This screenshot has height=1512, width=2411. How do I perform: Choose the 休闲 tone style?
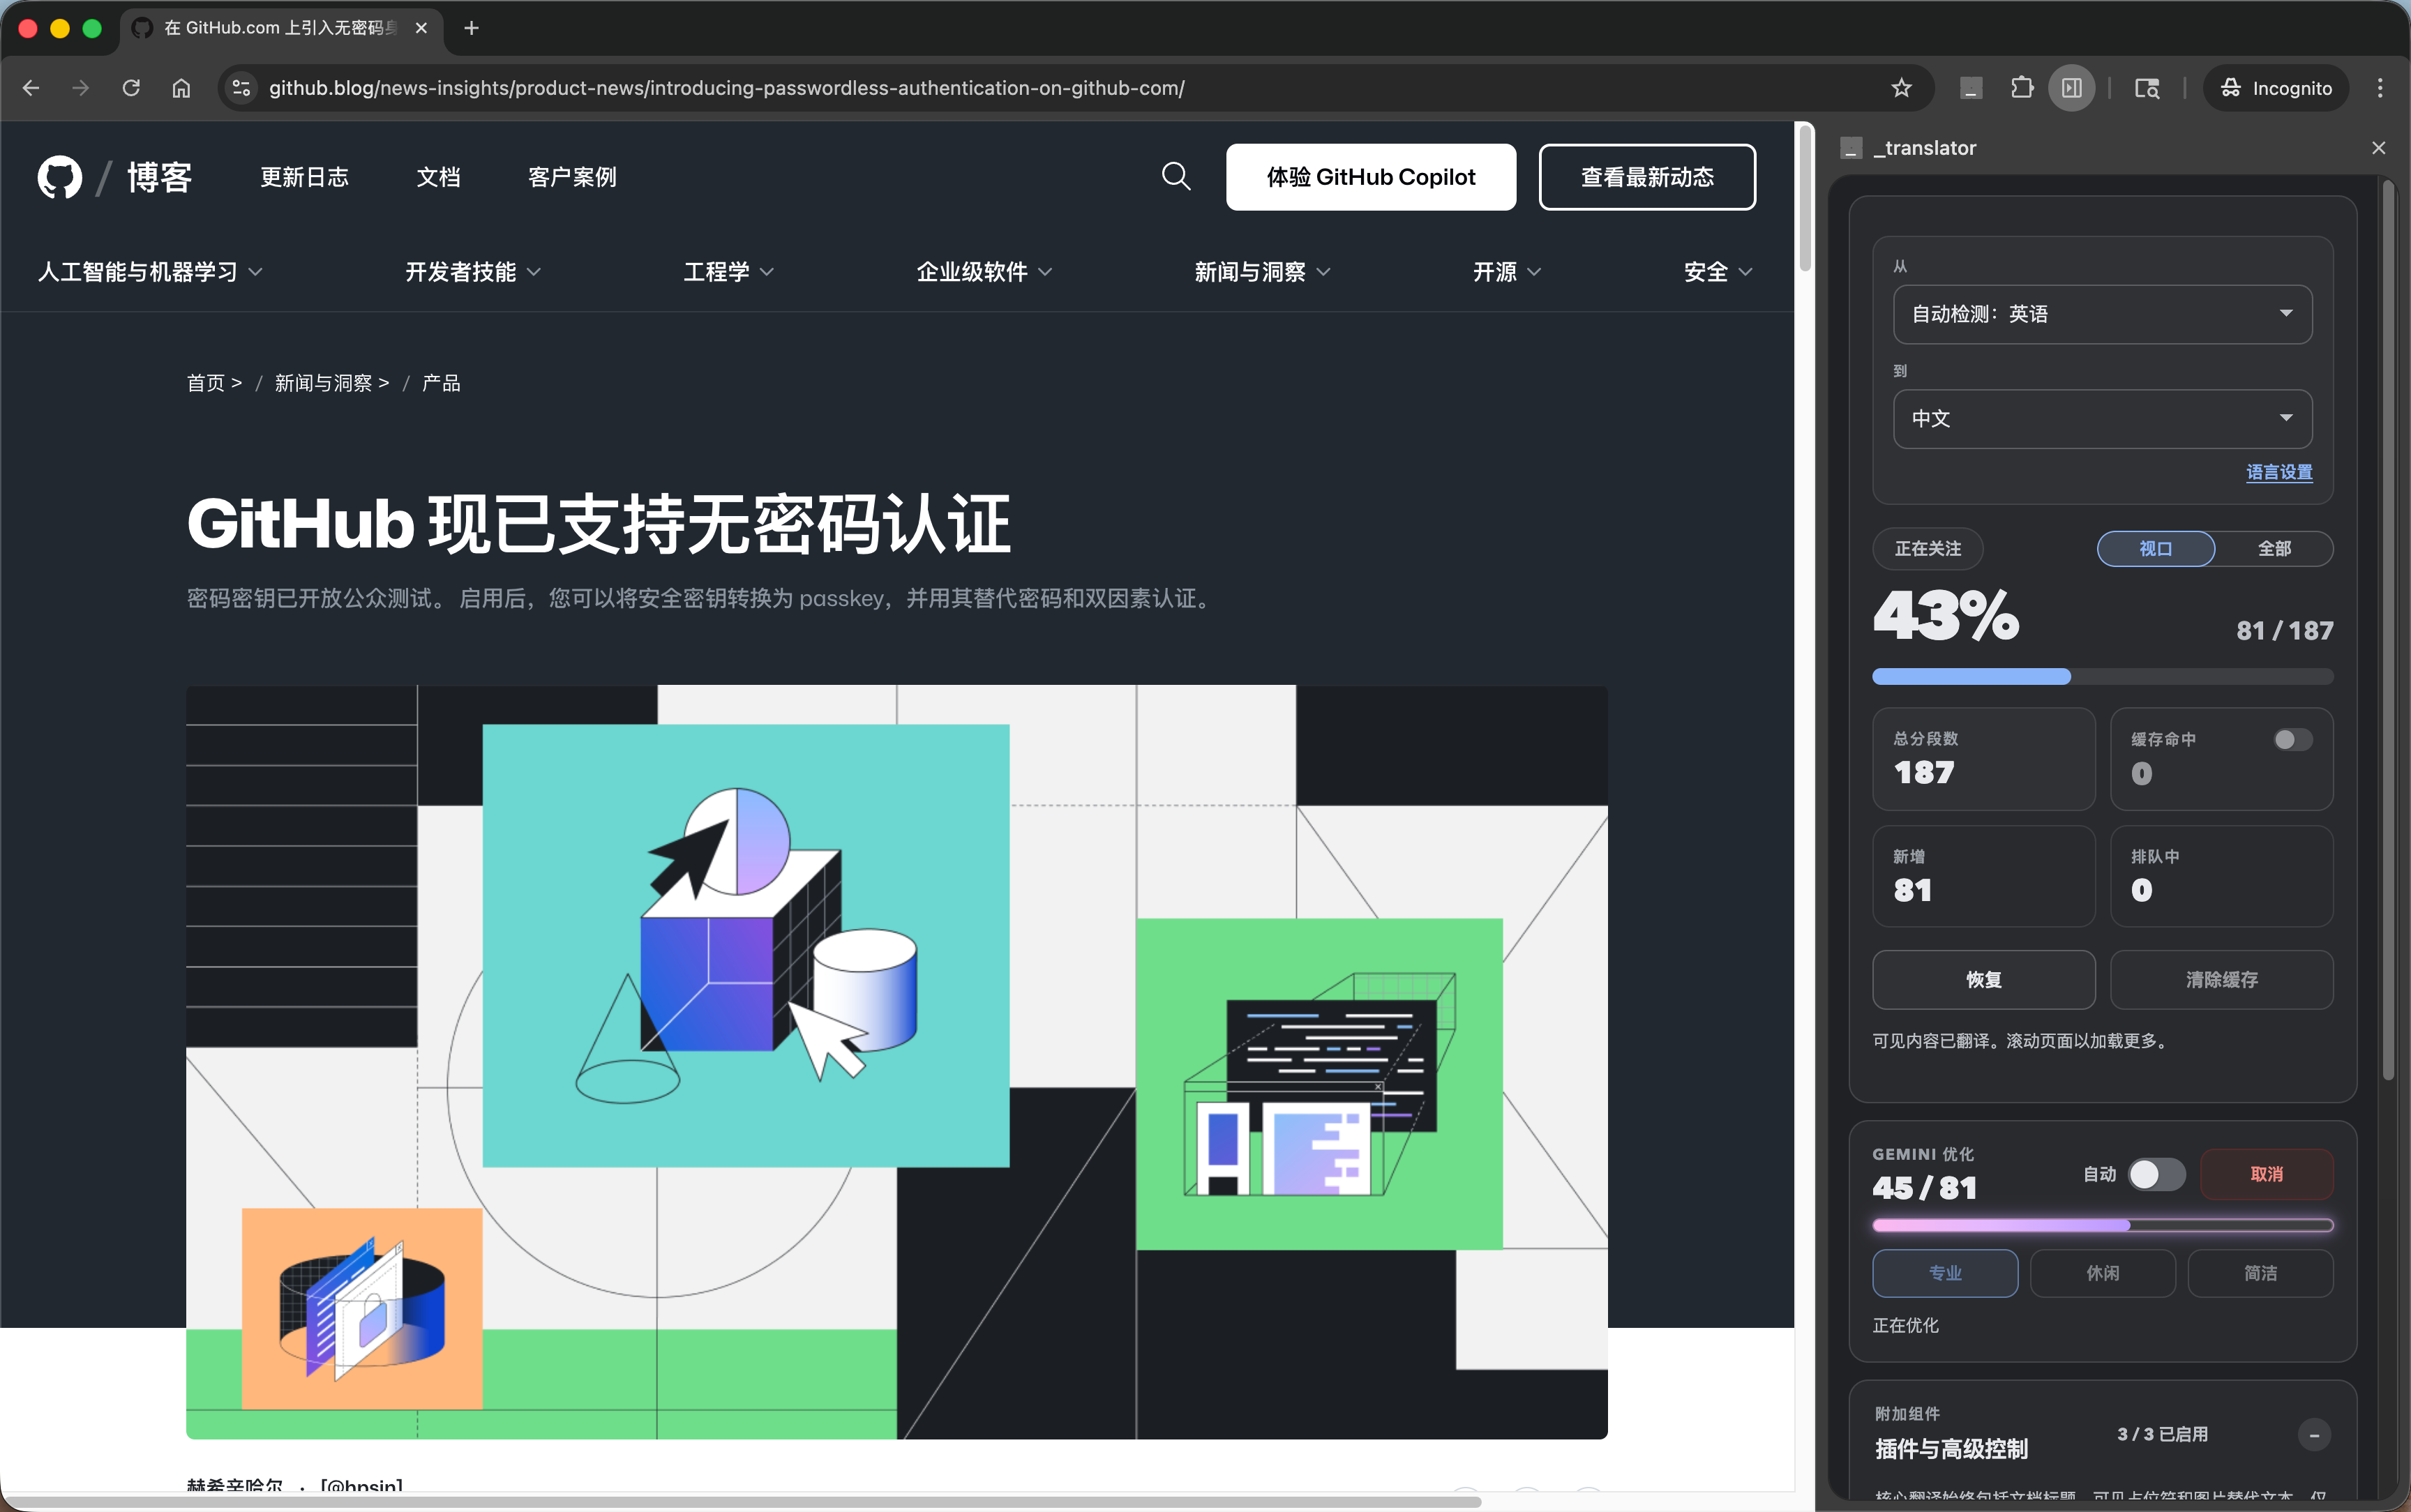tap(2102, 1273)
